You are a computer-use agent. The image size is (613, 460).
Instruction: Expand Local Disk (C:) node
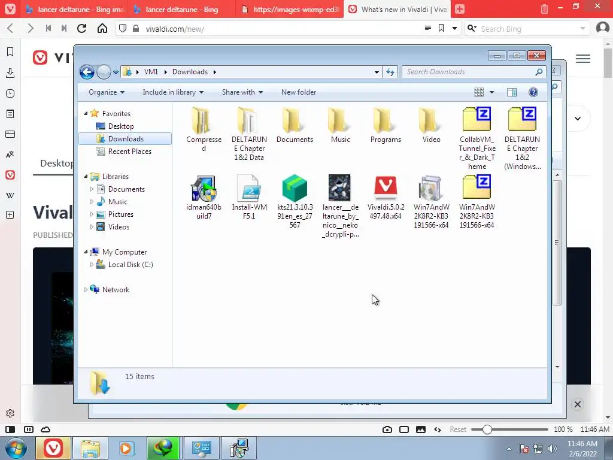pyautogui.click(x=92, y=264)
